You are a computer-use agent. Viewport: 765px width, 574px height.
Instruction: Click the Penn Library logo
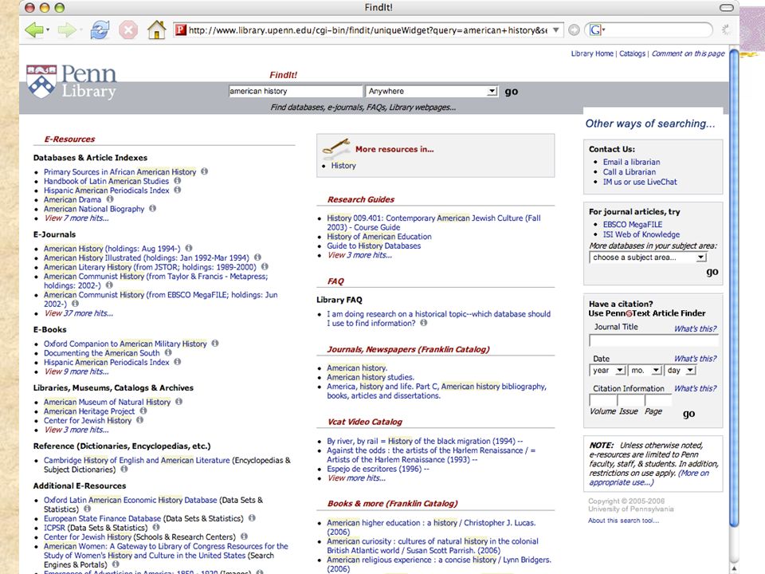tap(72, 82)
